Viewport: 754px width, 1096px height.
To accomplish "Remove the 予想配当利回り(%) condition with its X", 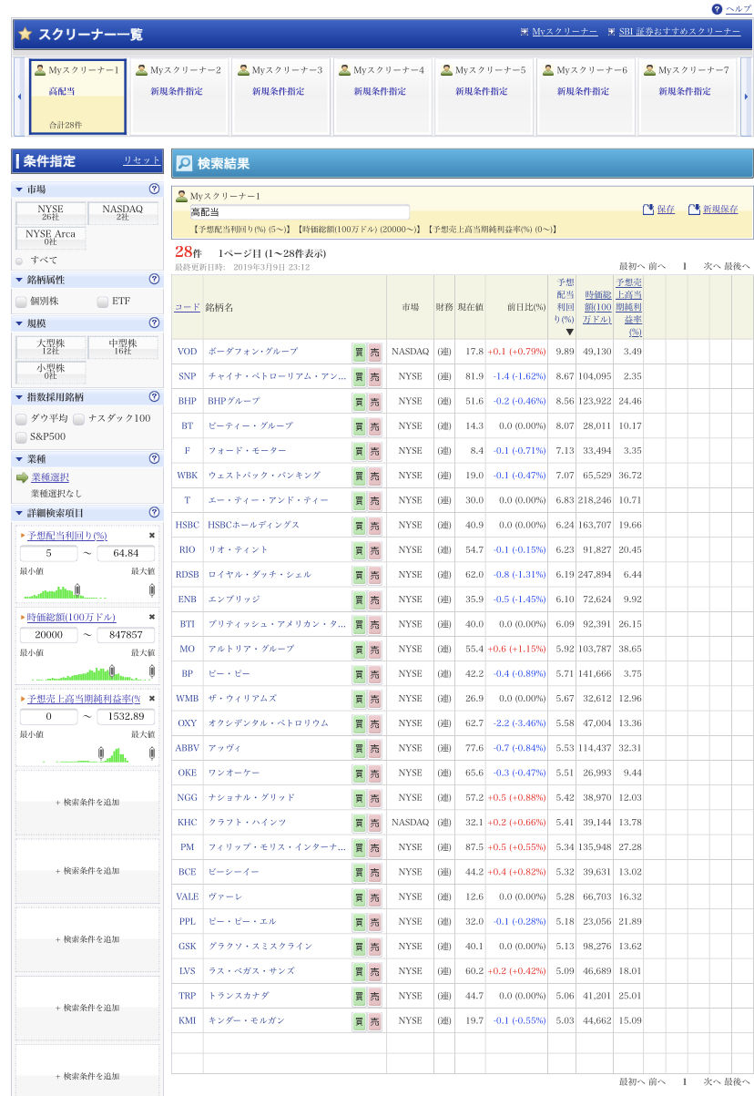I will point(152,536).
